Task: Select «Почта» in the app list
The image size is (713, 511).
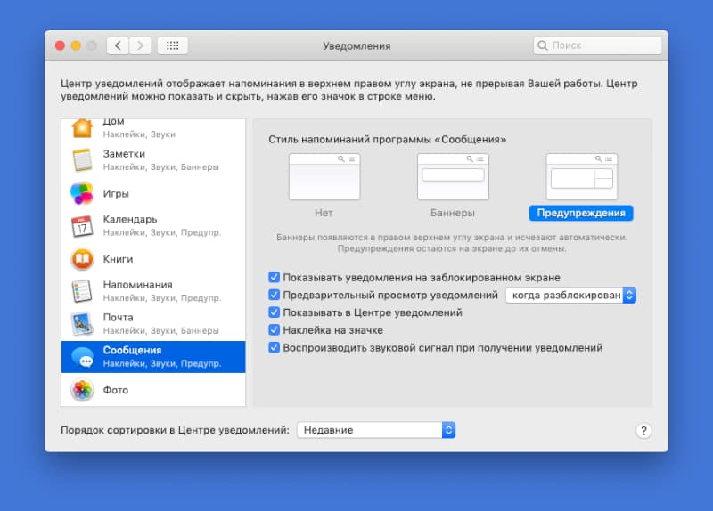Action: [153, 324]
